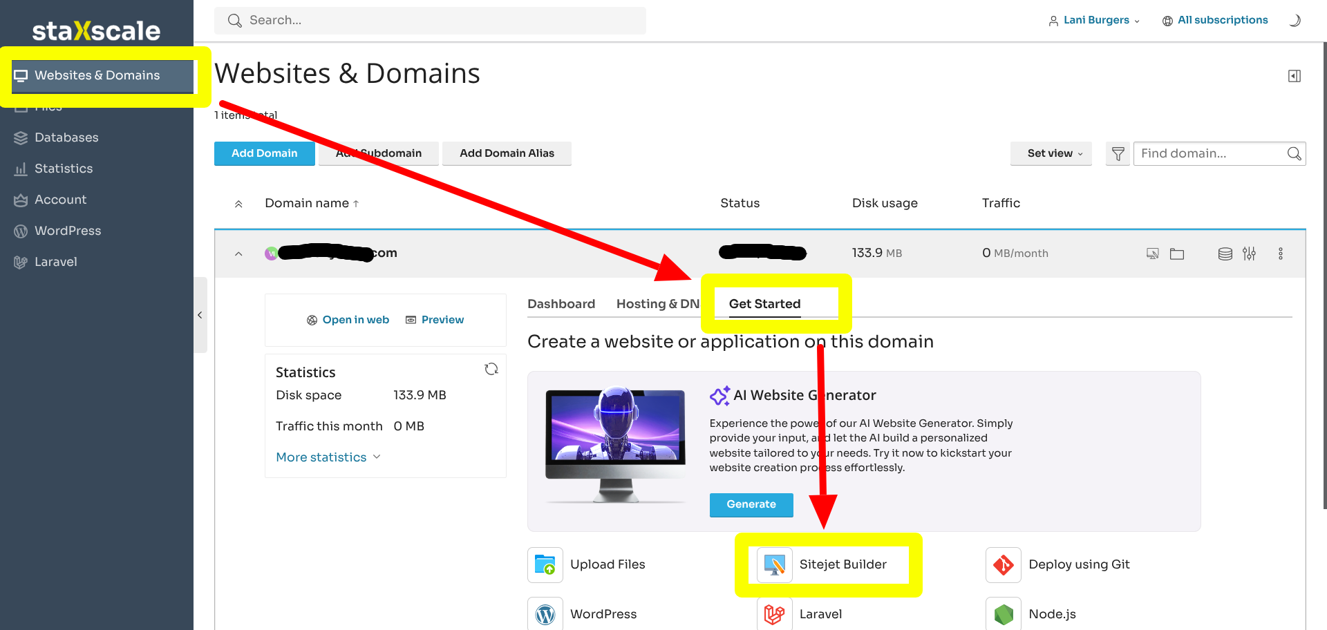Toggle the right side panel icon
The image size is (1327, 630).
tap(1295, 76)
